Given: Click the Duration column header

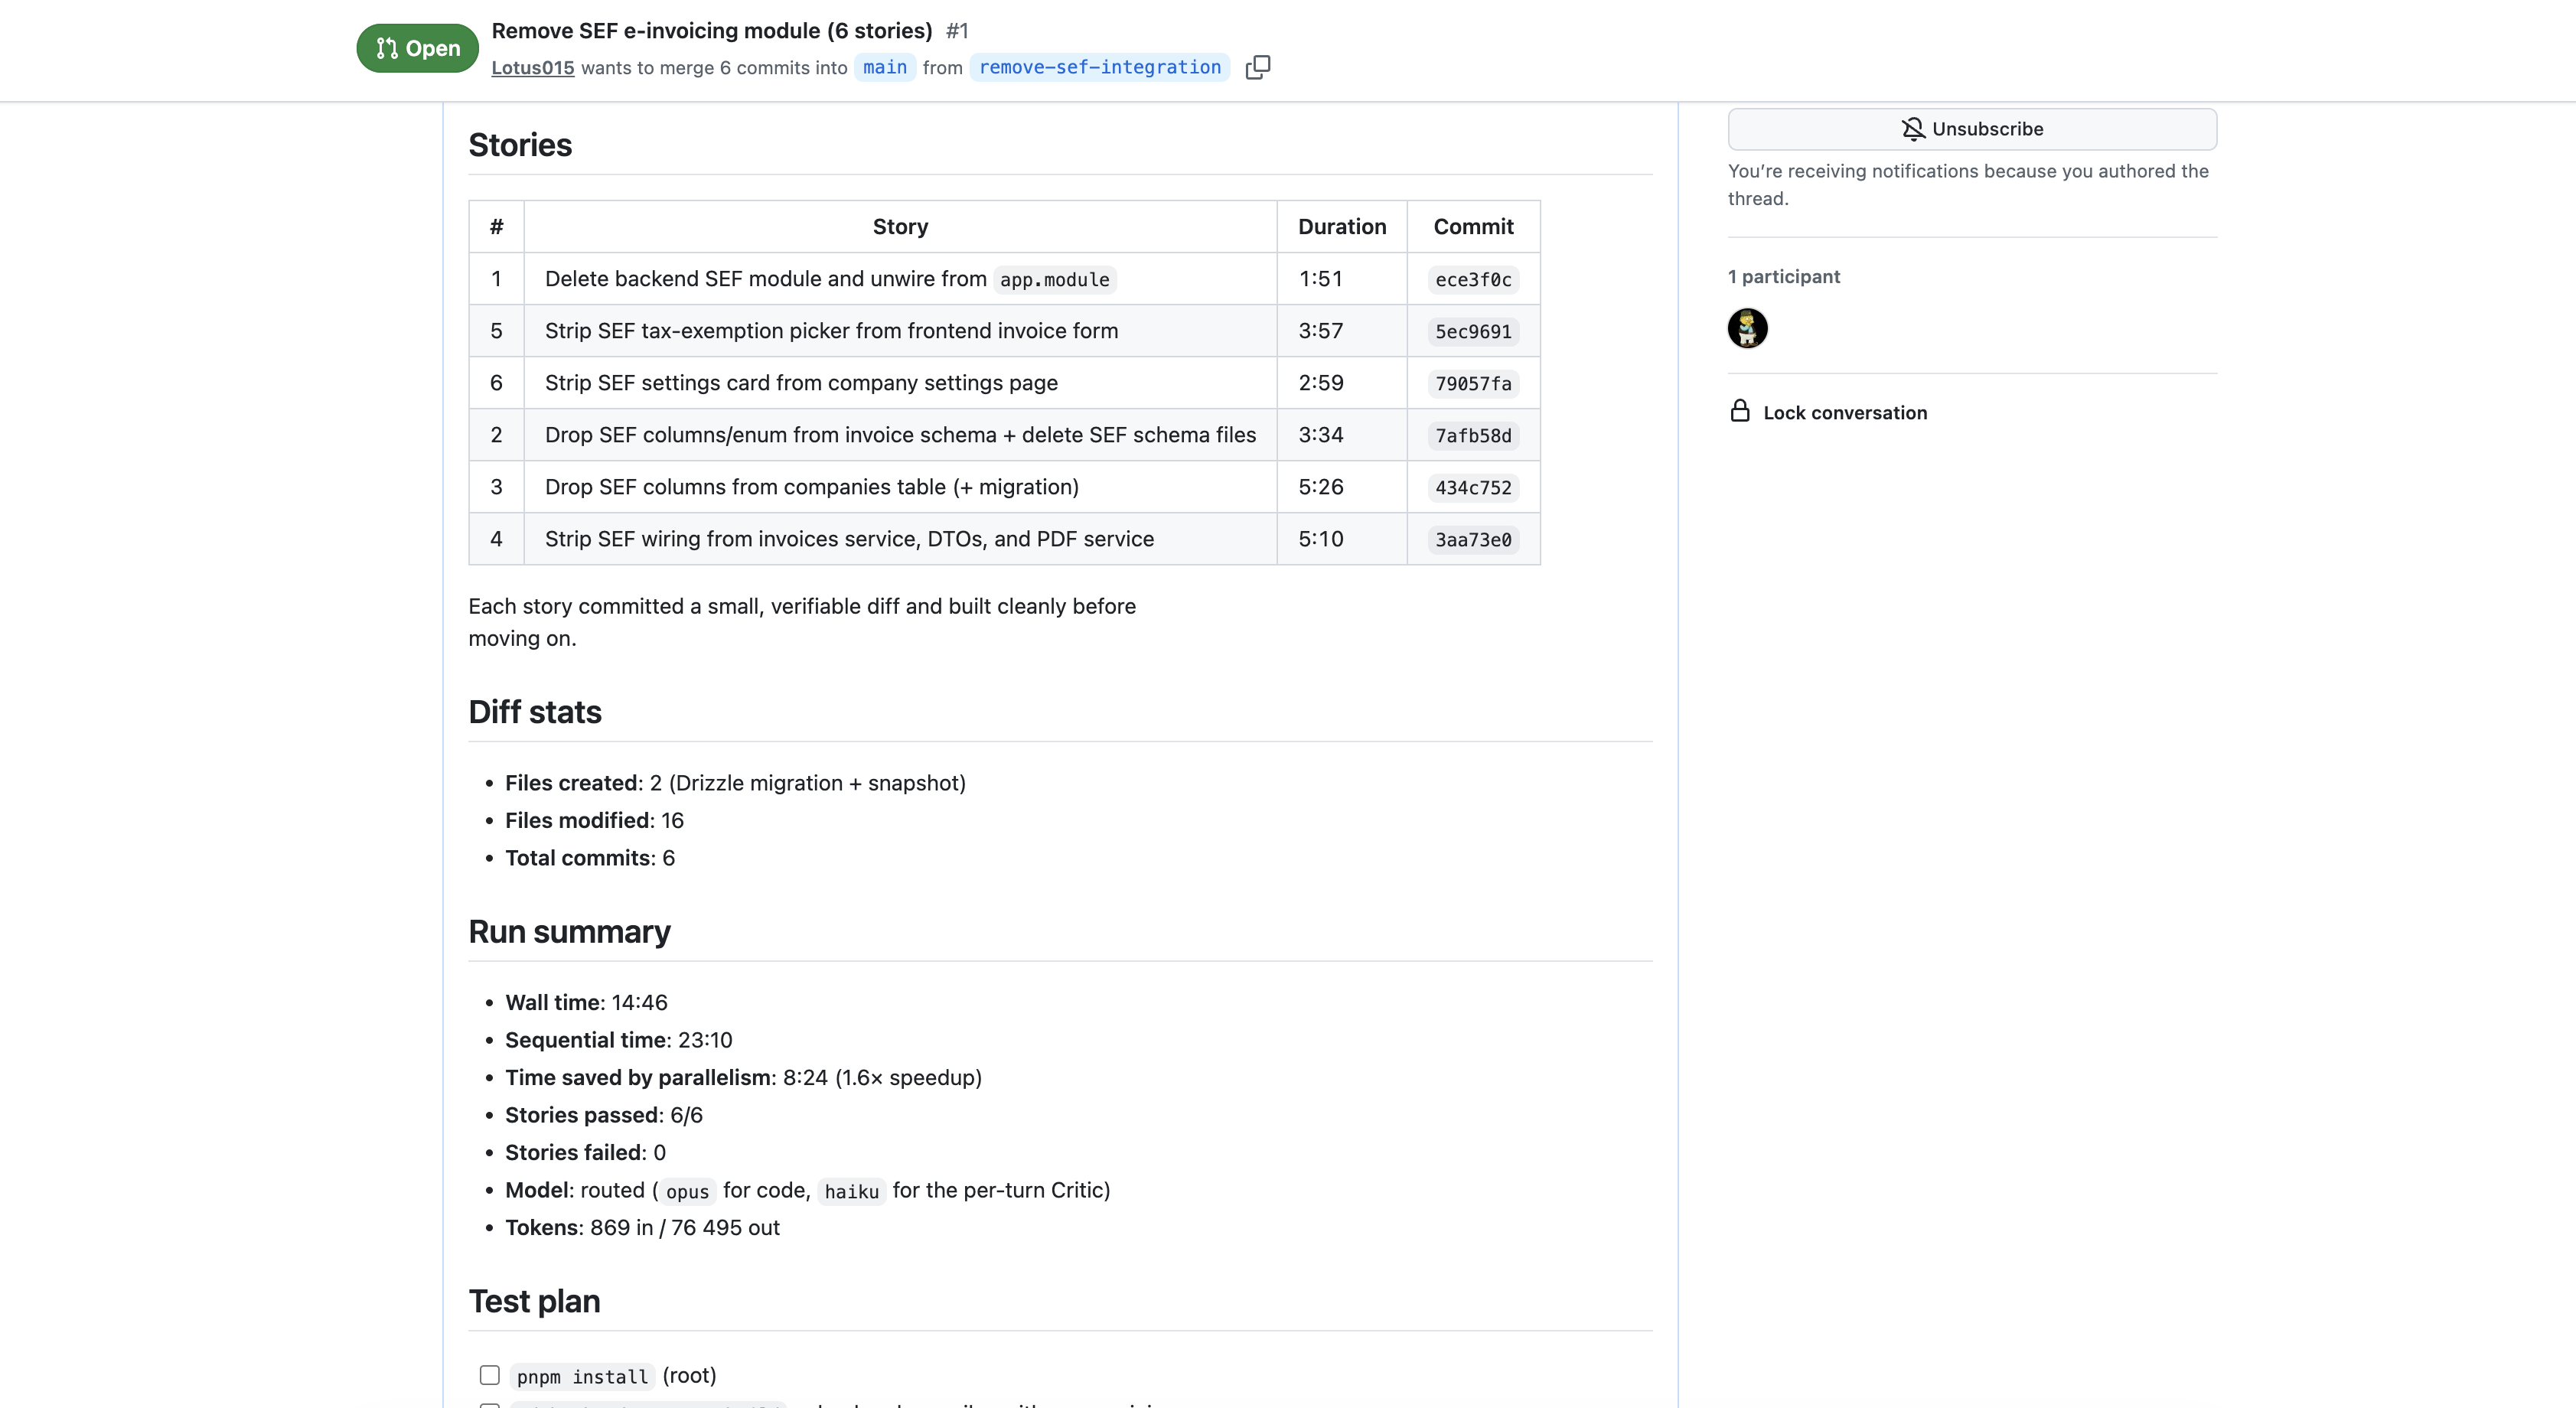Looking at the screenshot, I should [1342, 227].
